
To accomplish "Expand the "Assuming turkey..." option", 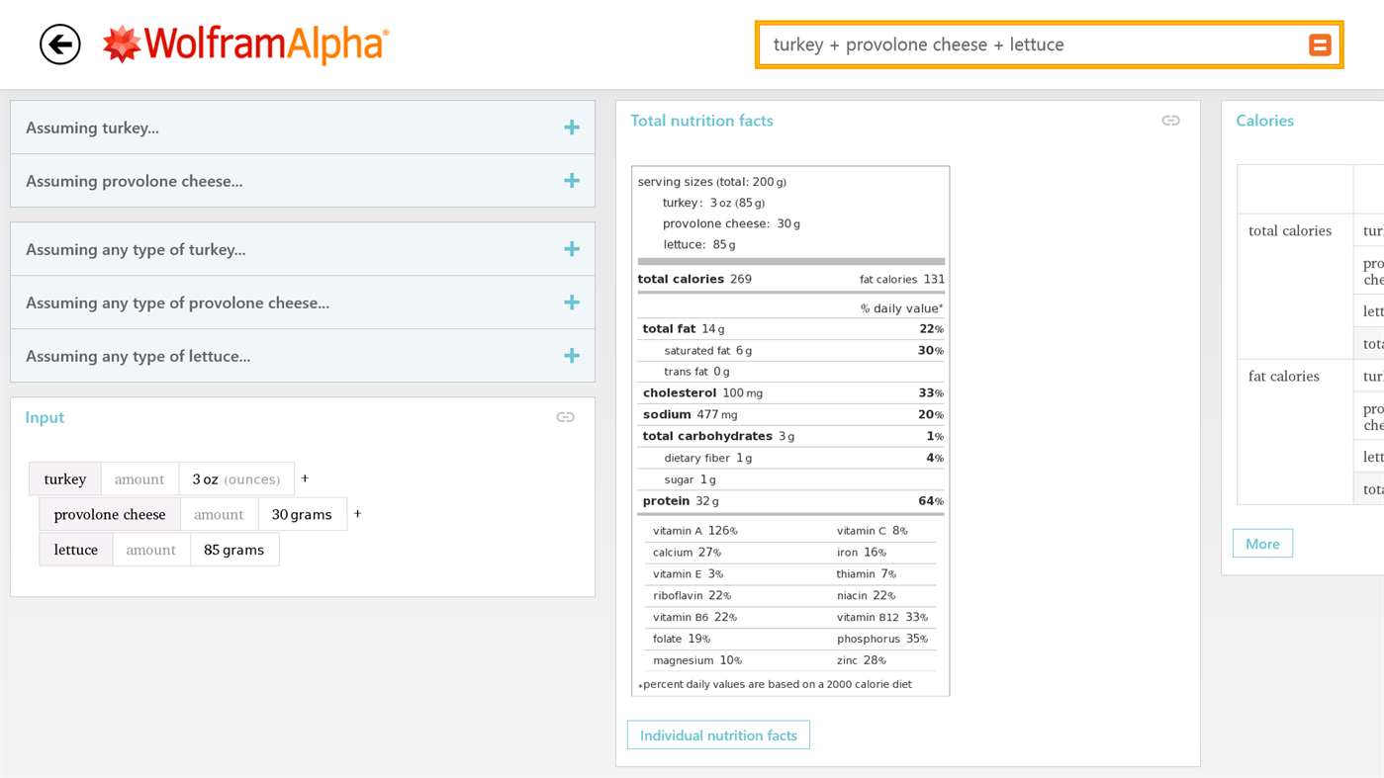I will coord(572,128).
